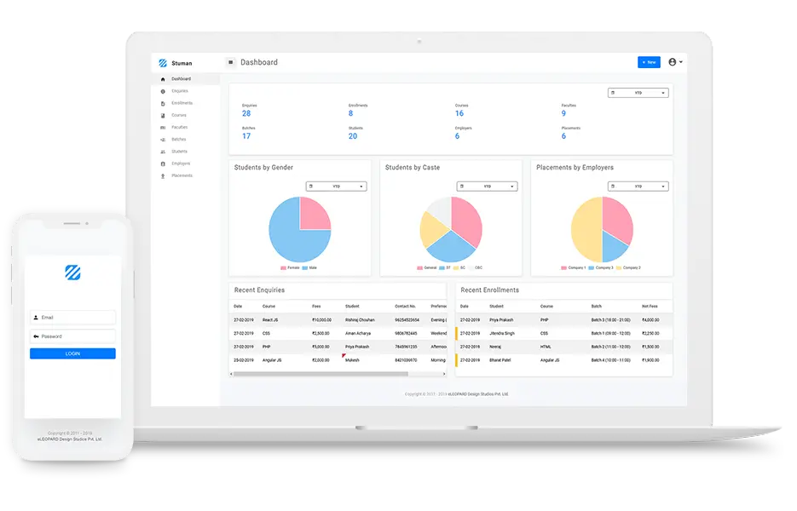
Task: Go to Faculties in the sidebar
Action: [x=179, y=127]
